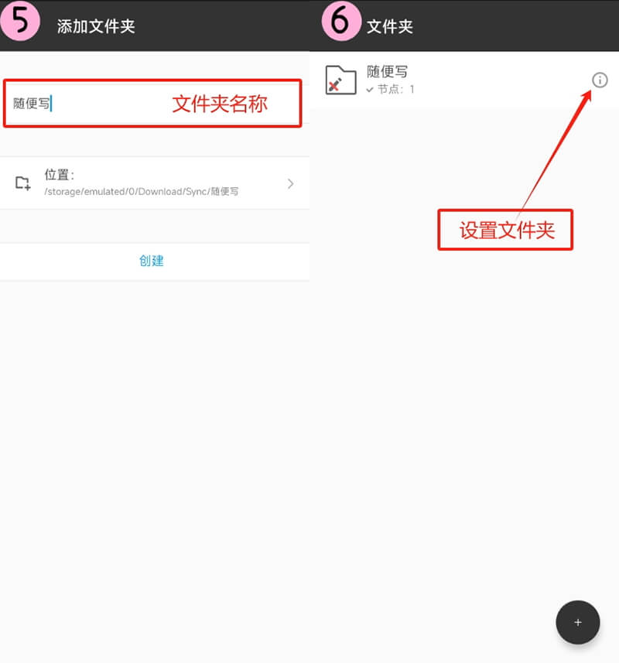Click the 创建 button
The image size is (619, 663).
(152, 261)
